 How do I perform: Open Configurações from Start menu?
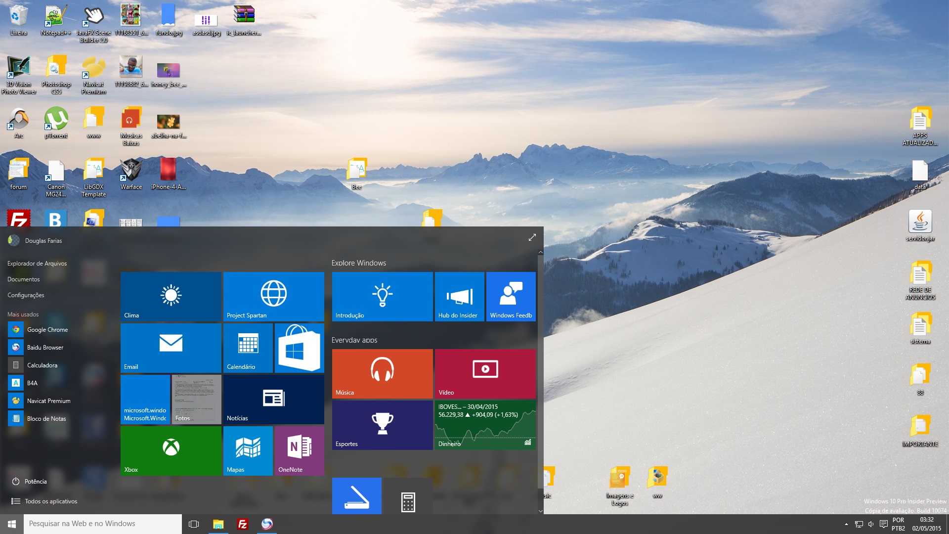(26, 295)
